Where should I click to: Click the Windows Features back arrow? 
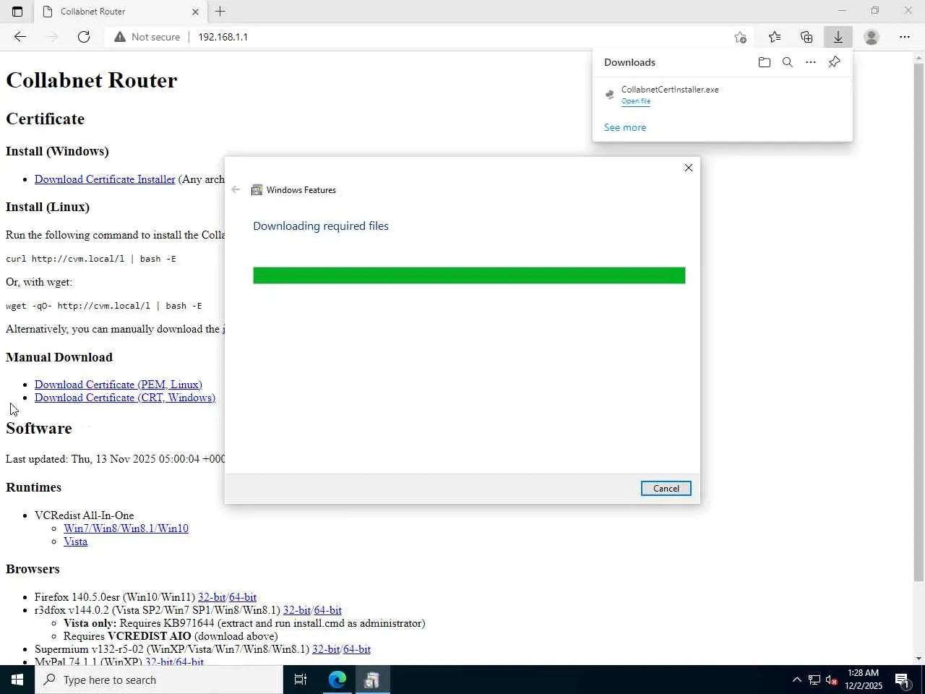pyautogui.click(x=236, y=190)
